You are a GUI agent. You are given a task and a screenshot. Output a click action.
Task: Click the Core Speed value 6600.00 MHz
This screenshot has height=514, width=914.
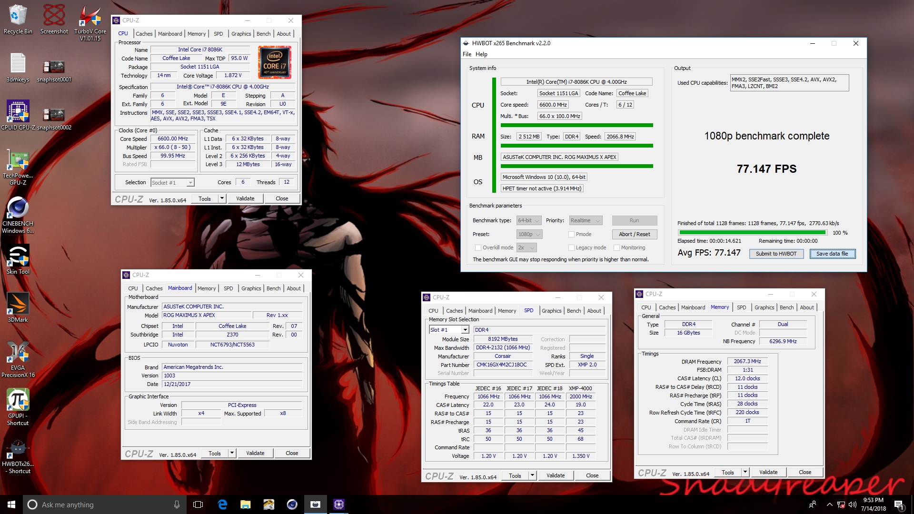173,138
